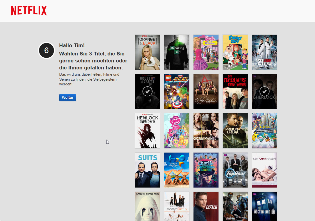Pick the Pretty Little Liars poster
This screenshot has width=315, height=221.
click(x=206, y=91)
